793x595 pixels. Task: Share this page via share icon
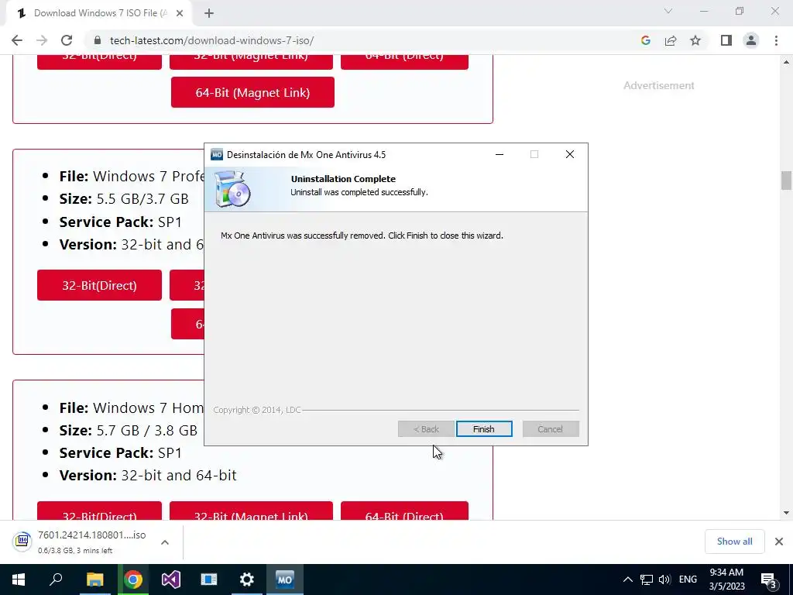(671, 40)
